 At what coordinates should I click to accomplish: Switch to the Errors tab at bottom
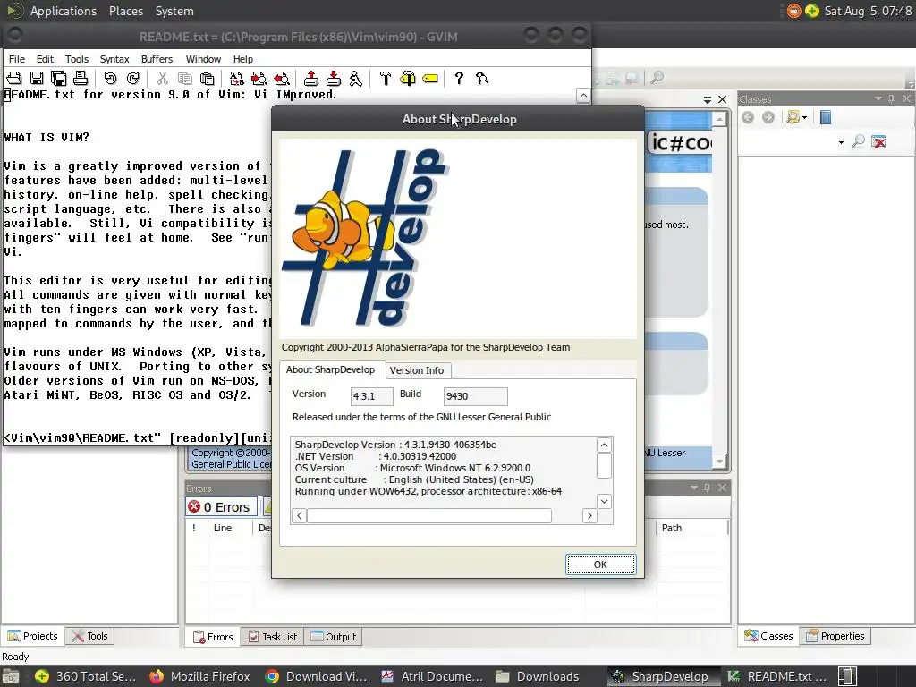pyautogui.click(x=213, y=637)
